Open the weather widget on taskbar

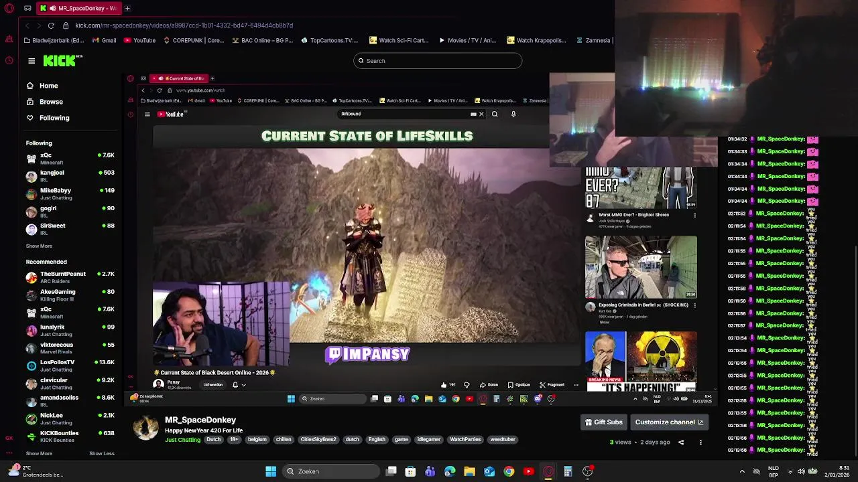tap(36, 471)
